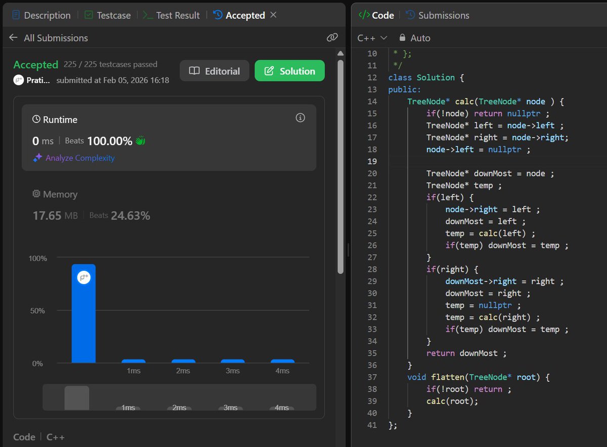Click the 1ms bar in chart
This screenshot has width=607, height=447.
point(134,361)
